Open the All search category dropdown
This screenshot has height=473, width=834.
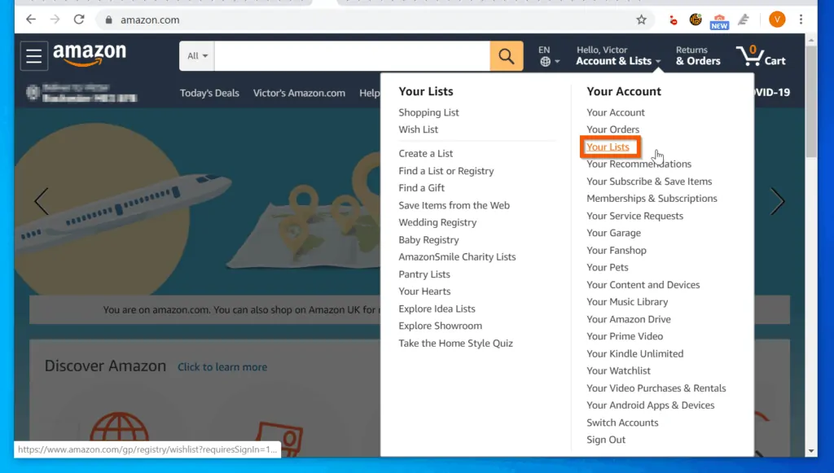pos(197,56)
